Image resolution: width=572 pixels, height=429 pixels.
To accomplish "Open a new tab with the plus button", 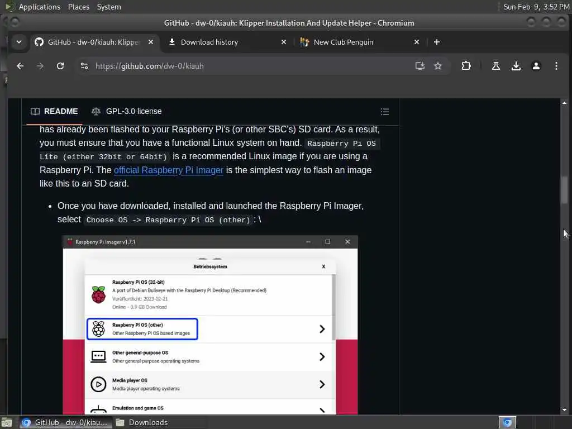I will tap(437, 42).
